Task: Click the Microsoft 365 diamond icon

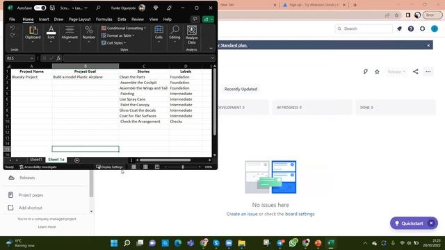Action: coord(156,8)
